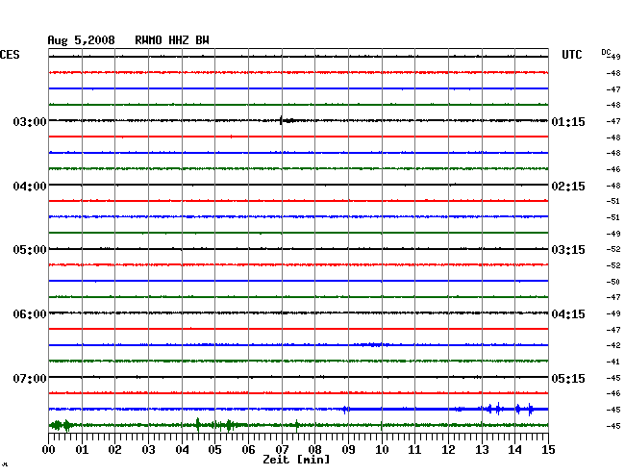Select minute tick label '12'
This screenshot has width=625, height=475.
(448, 450)
